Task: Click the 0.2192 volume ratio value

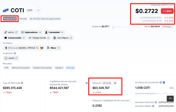Action: [x=97, y=106]
